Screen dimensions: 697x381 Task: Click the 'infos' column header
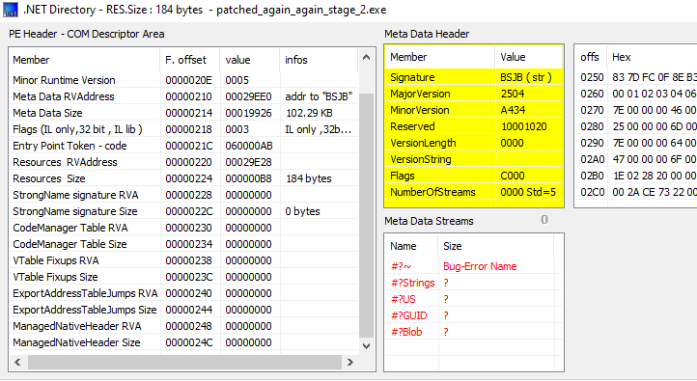click(319, 60)
